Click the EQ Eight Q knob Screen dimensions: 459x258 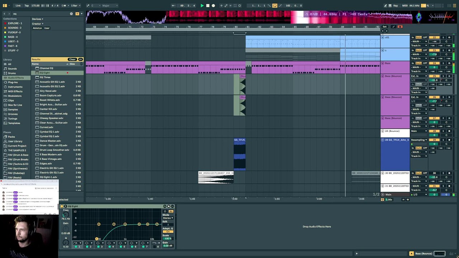coord(66,243)
